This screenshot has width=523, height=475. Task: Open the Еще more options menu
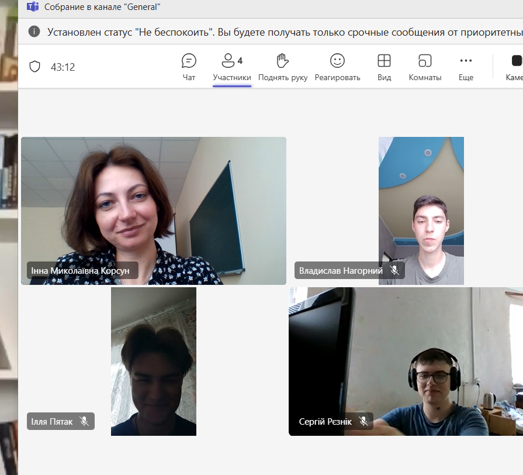[466, 67]
